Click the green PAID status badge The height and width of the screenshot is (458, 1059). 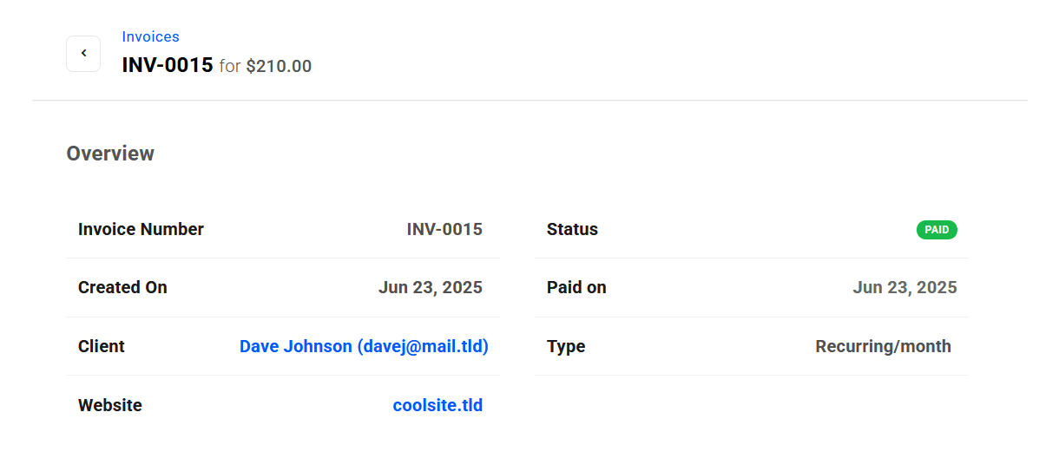tap(937, 230)
